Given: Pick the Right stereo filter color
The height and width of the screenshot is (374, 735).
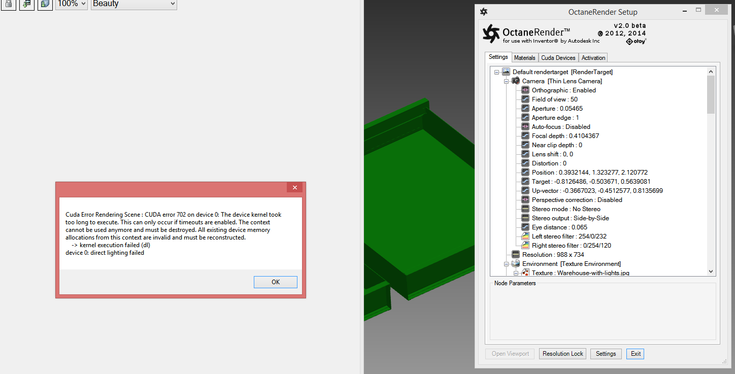Looking at the screenshot, I should [525, 246].
